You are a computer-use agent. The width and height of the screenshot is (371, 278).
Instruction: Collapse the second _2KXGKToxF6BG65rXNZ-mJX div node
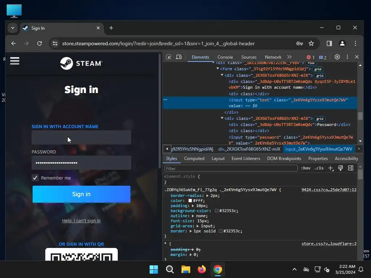tap(222, 118)
